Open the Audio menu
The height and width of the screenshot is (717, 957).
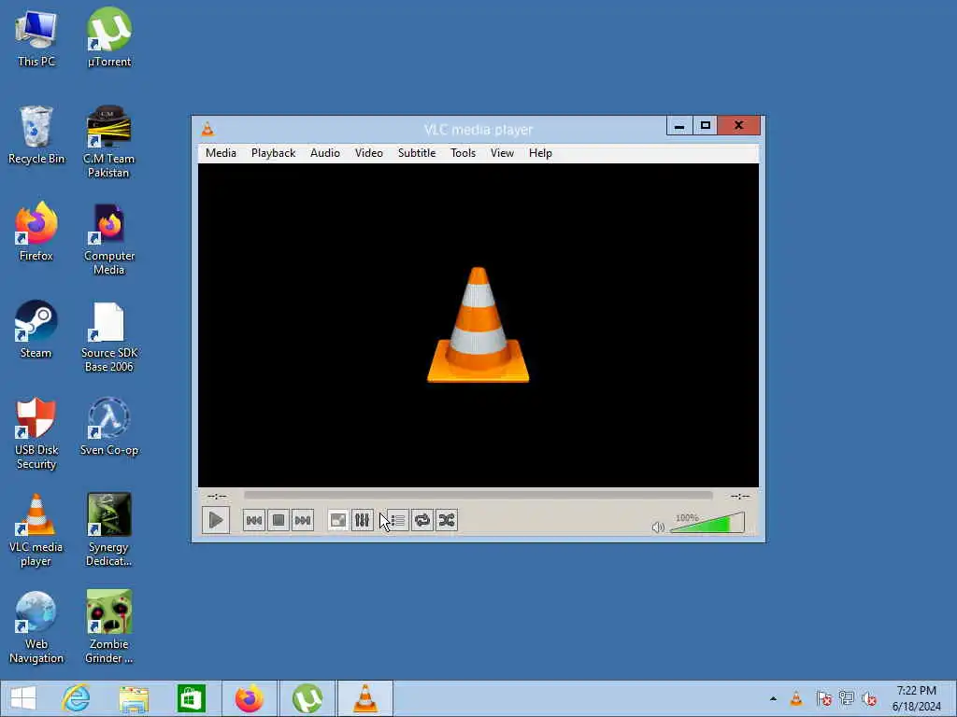[x=324, y=153]
